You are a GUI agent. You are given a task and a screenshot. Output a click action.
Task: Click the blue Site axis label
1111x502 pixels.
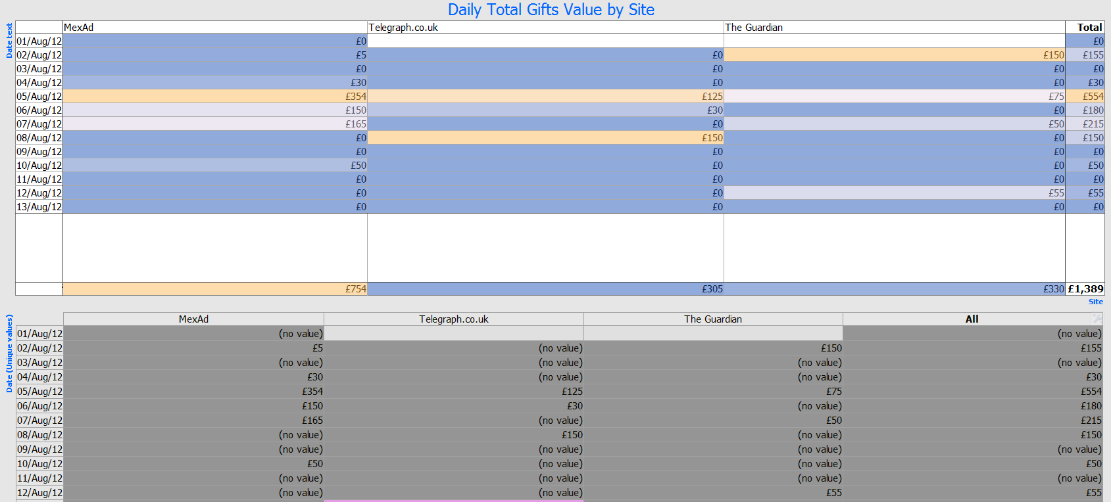(x=1096, y=302)
